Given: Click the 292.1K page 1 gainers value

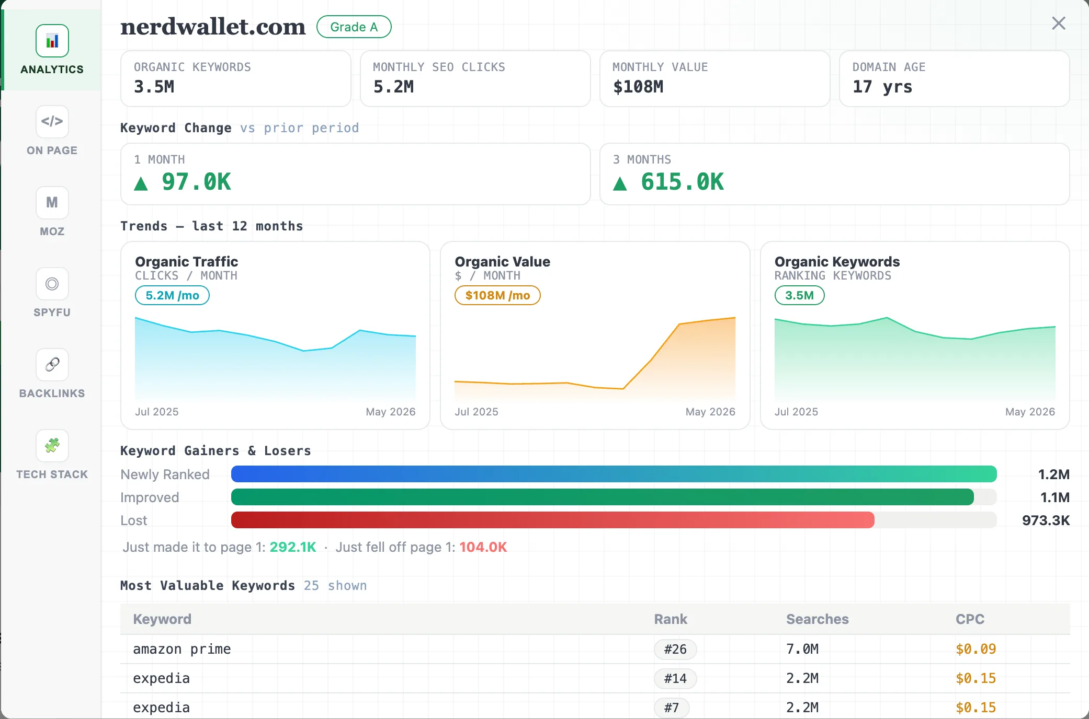Looking at the screenshot, I should [293, 547].
